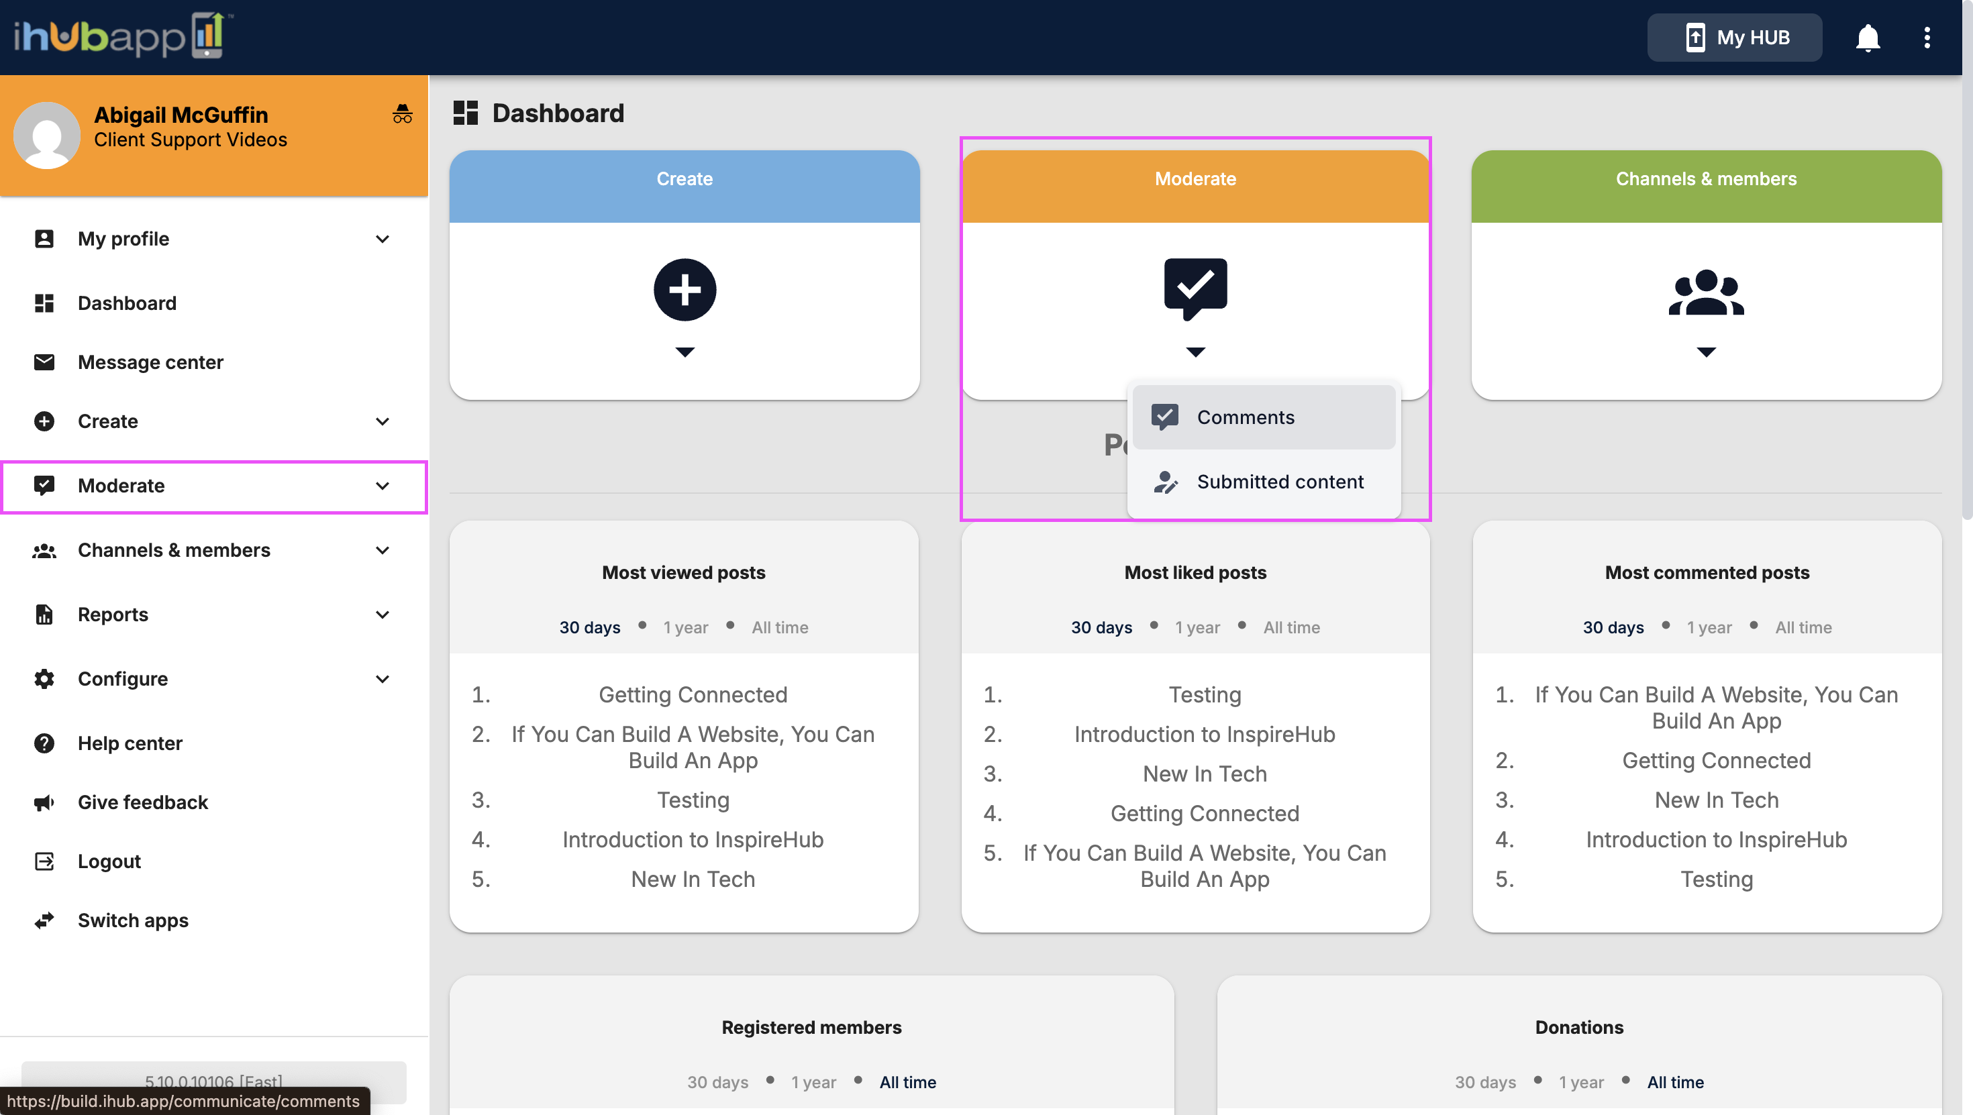Click Introduction to InspireHub in Most liked posts

click(x=1204, y=734)
